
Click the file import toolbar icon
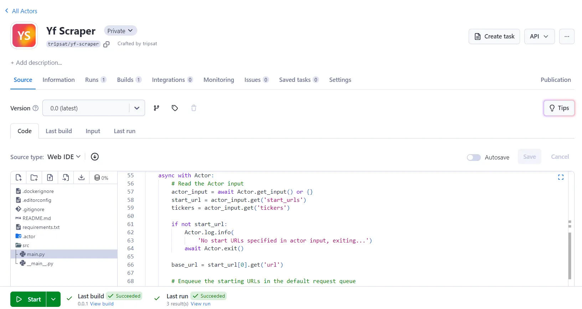66,177
